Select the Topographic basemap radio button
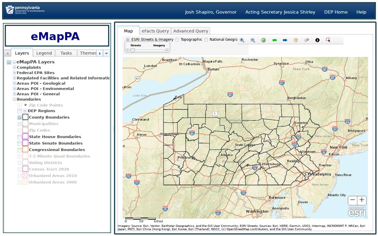The width and height of the screenshot is (378, 236). (177, 40)
